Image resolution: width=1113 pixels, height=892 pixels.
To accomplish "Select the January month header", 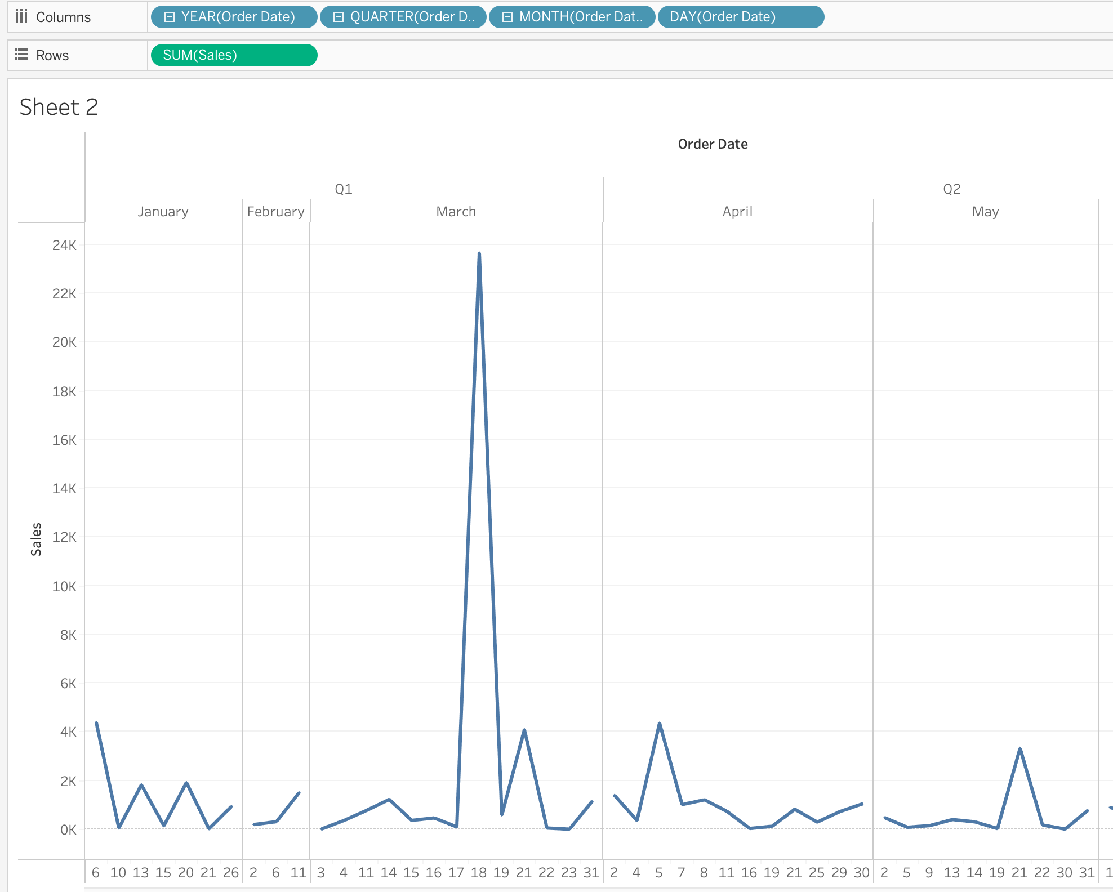I will (163, 212).
